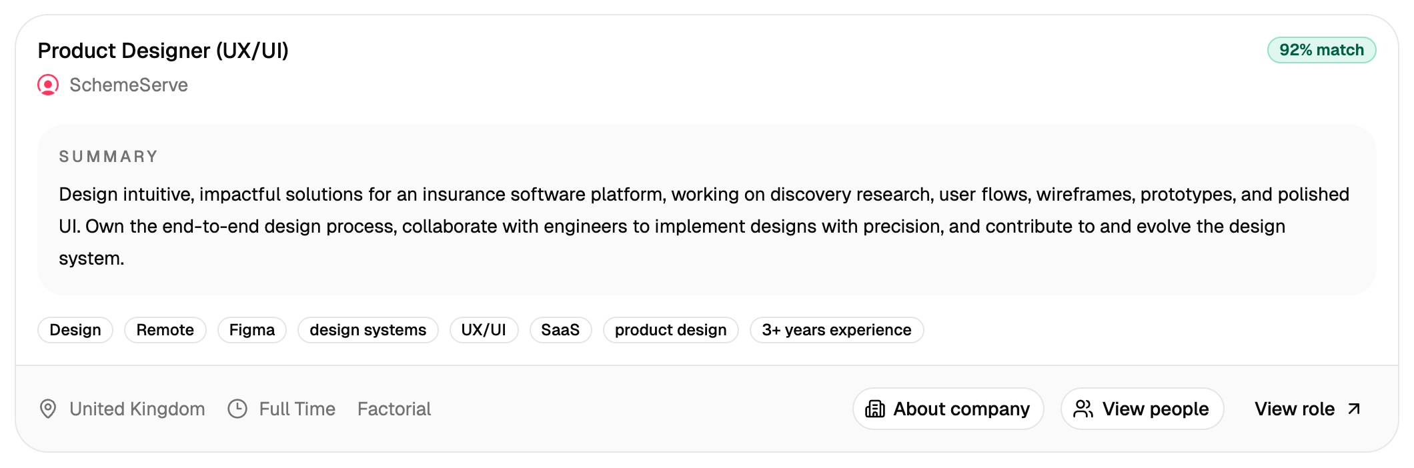Click the SUMMARY heading

coord(109,157)
